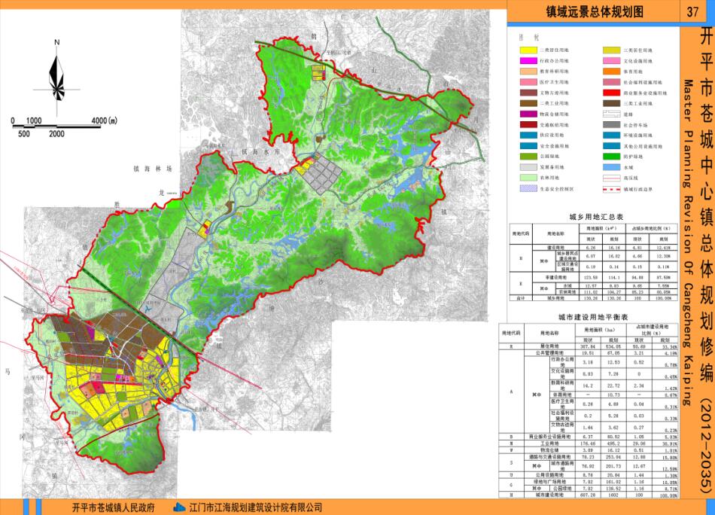Select the bright green 防护绿地 legend swatch

612,157
